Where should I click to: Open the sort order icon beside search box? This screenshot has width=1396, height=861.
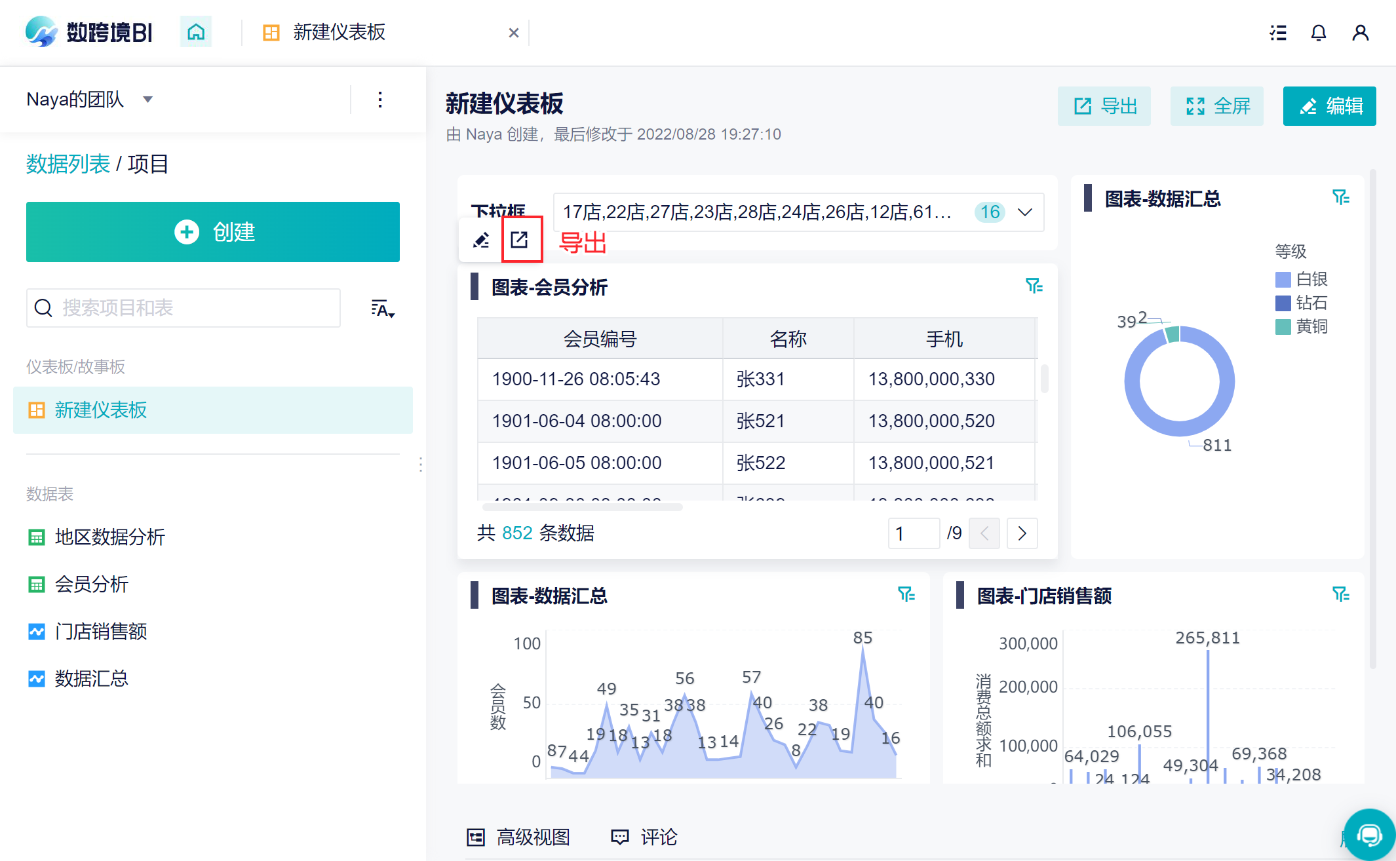(382, 309)
